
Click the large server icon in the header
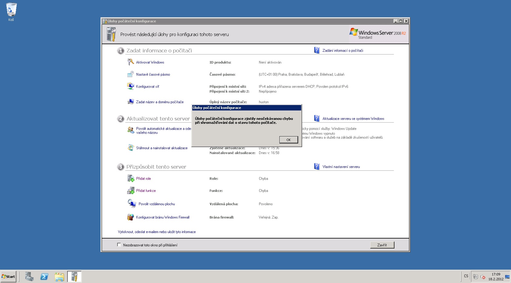[x=111, y=34]
